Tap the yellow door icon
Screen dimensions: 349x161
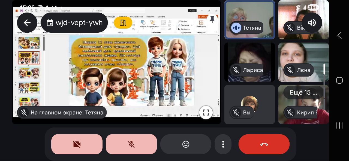pos(123,23)
